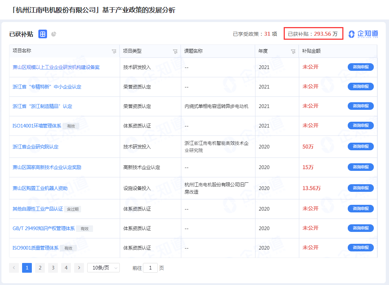
Task: Click 咨询申报 for 萧山区购置工业机器人资助
Action: (x=361, y=188)
